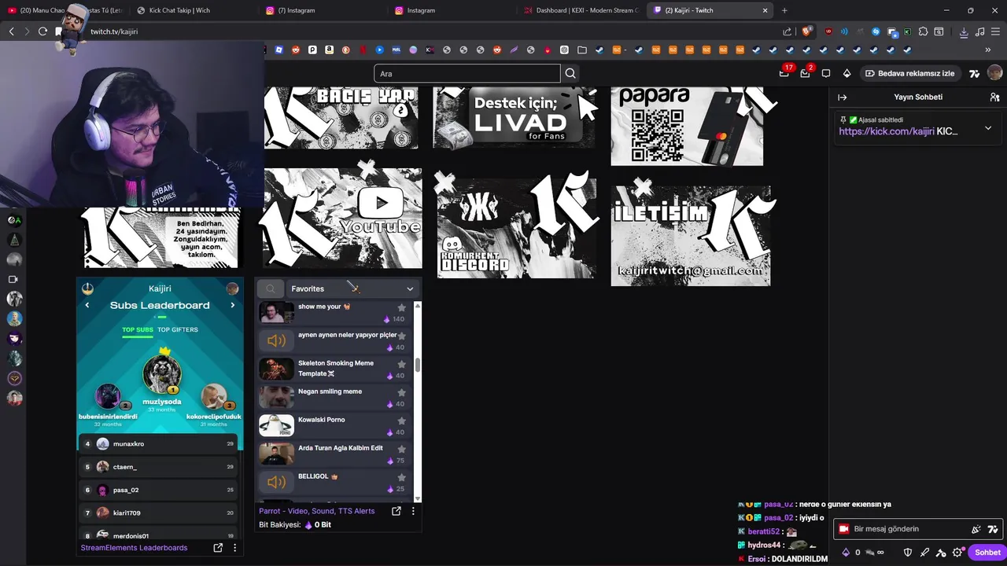Toggle star on Arda Turan Agla Kalbim Edit
Image resolution: width=1007 pixels, height=566 pixels.
pyautogui.click(x=401, y=449)
